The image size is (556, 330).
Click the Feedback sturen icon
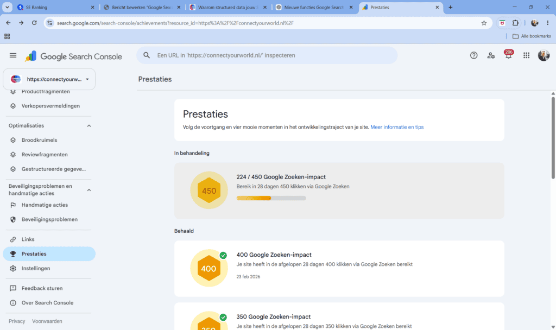pos(13,288)
